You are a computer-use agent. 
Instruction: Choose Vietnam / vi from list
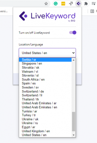coord(45,71)
